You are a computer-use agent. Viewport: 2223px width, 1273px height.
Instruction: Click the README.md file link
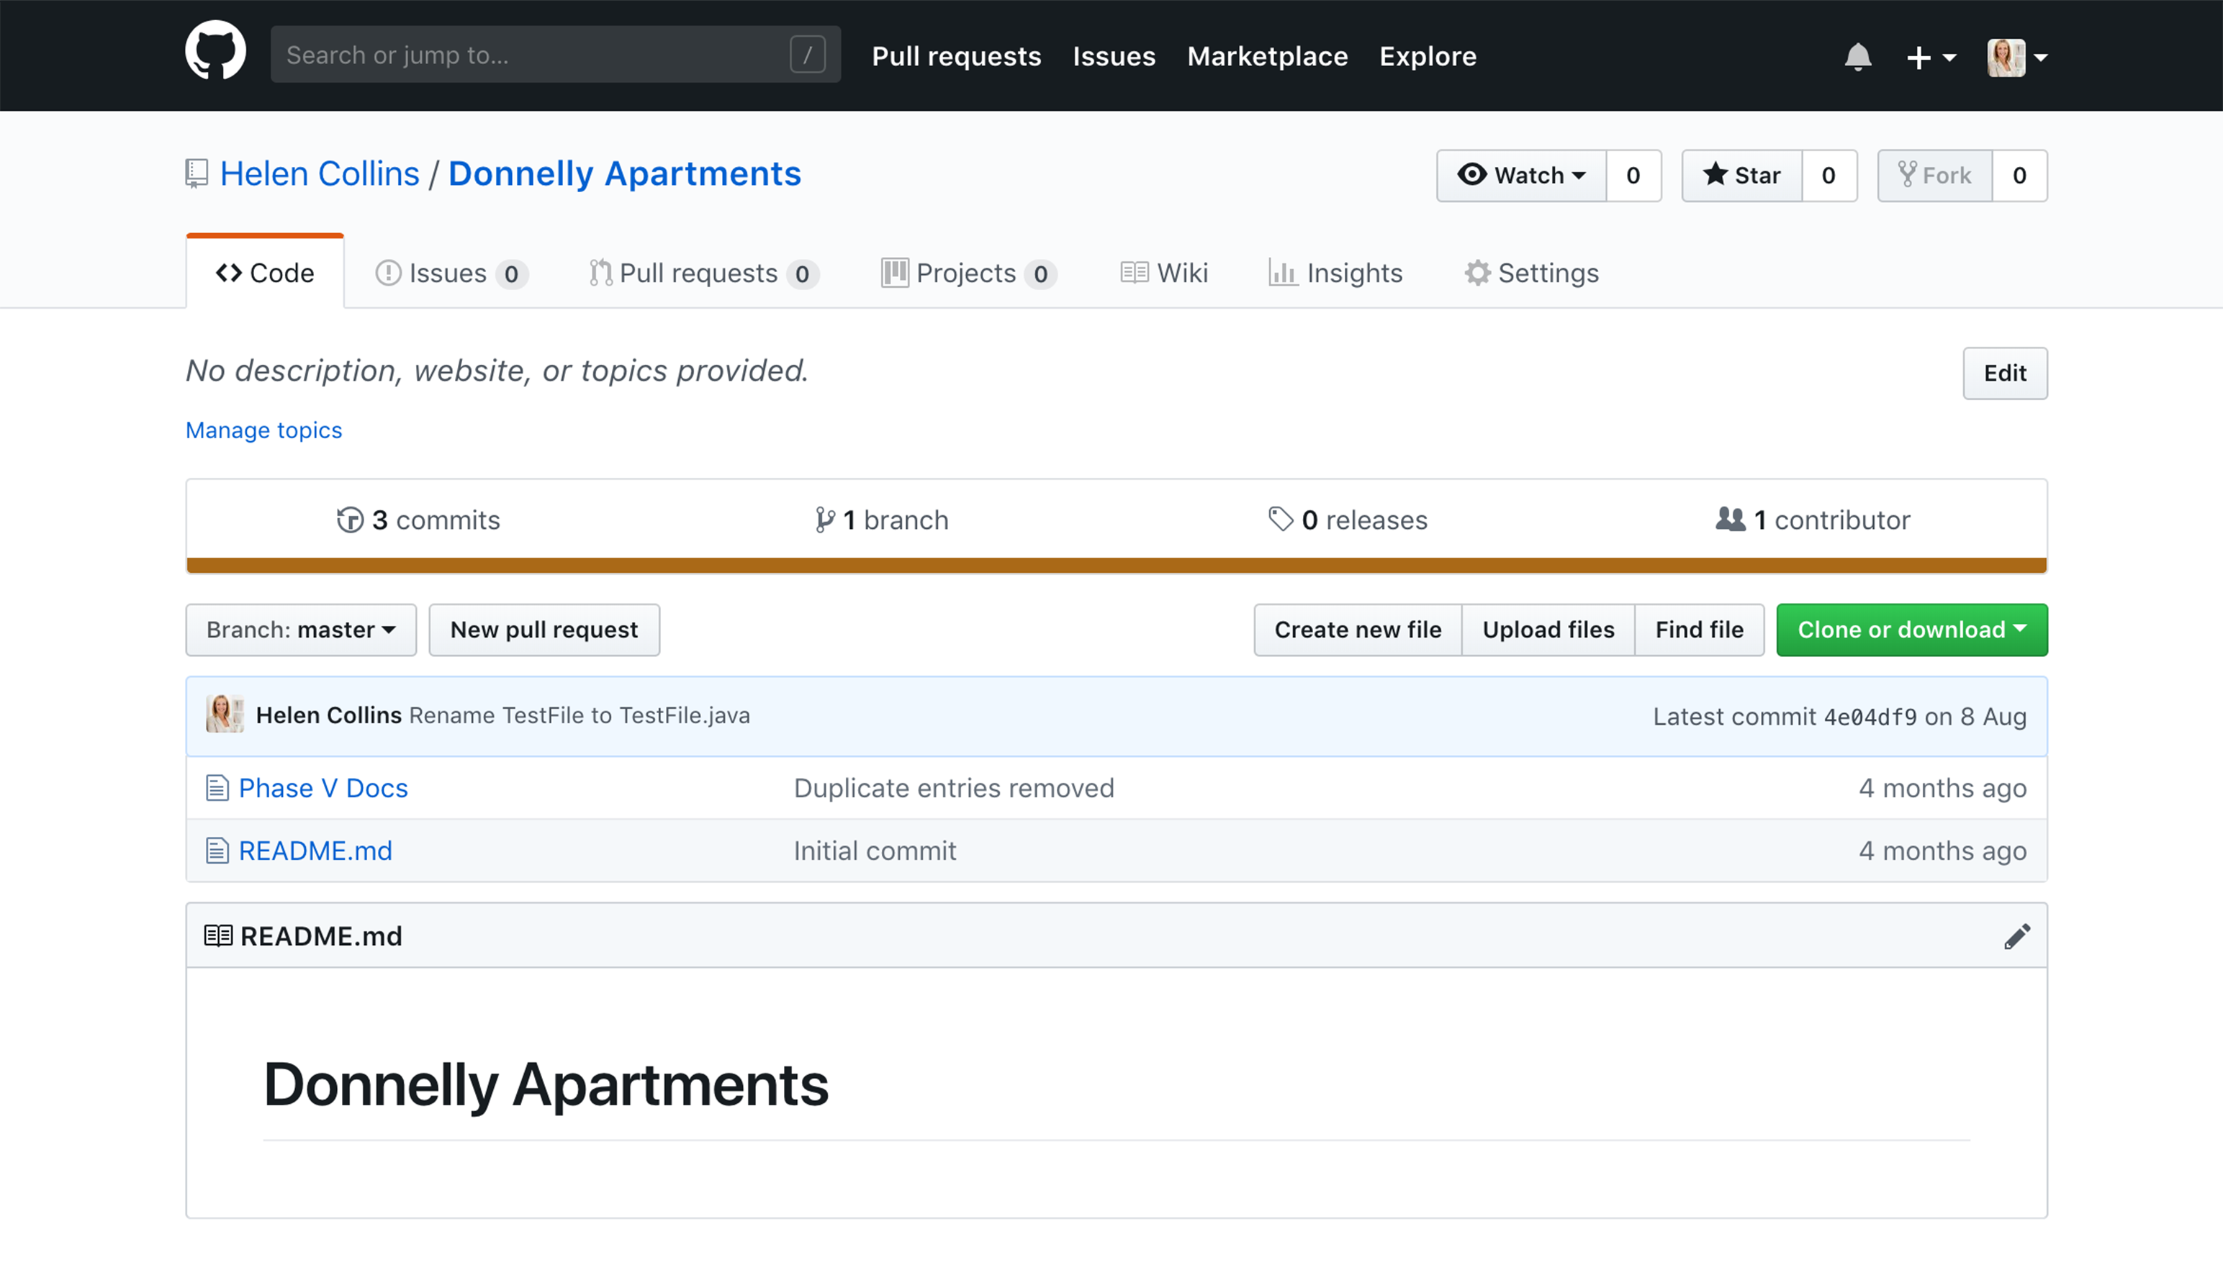point(315,850)
